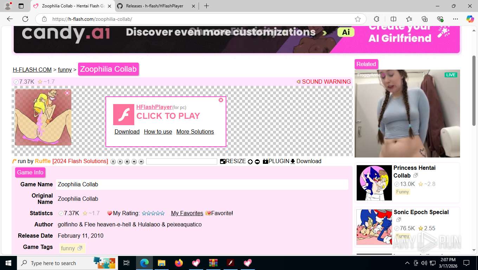478x270 pixels.
Task: Close the small preview thumbnail overlay
Action: 67,93
